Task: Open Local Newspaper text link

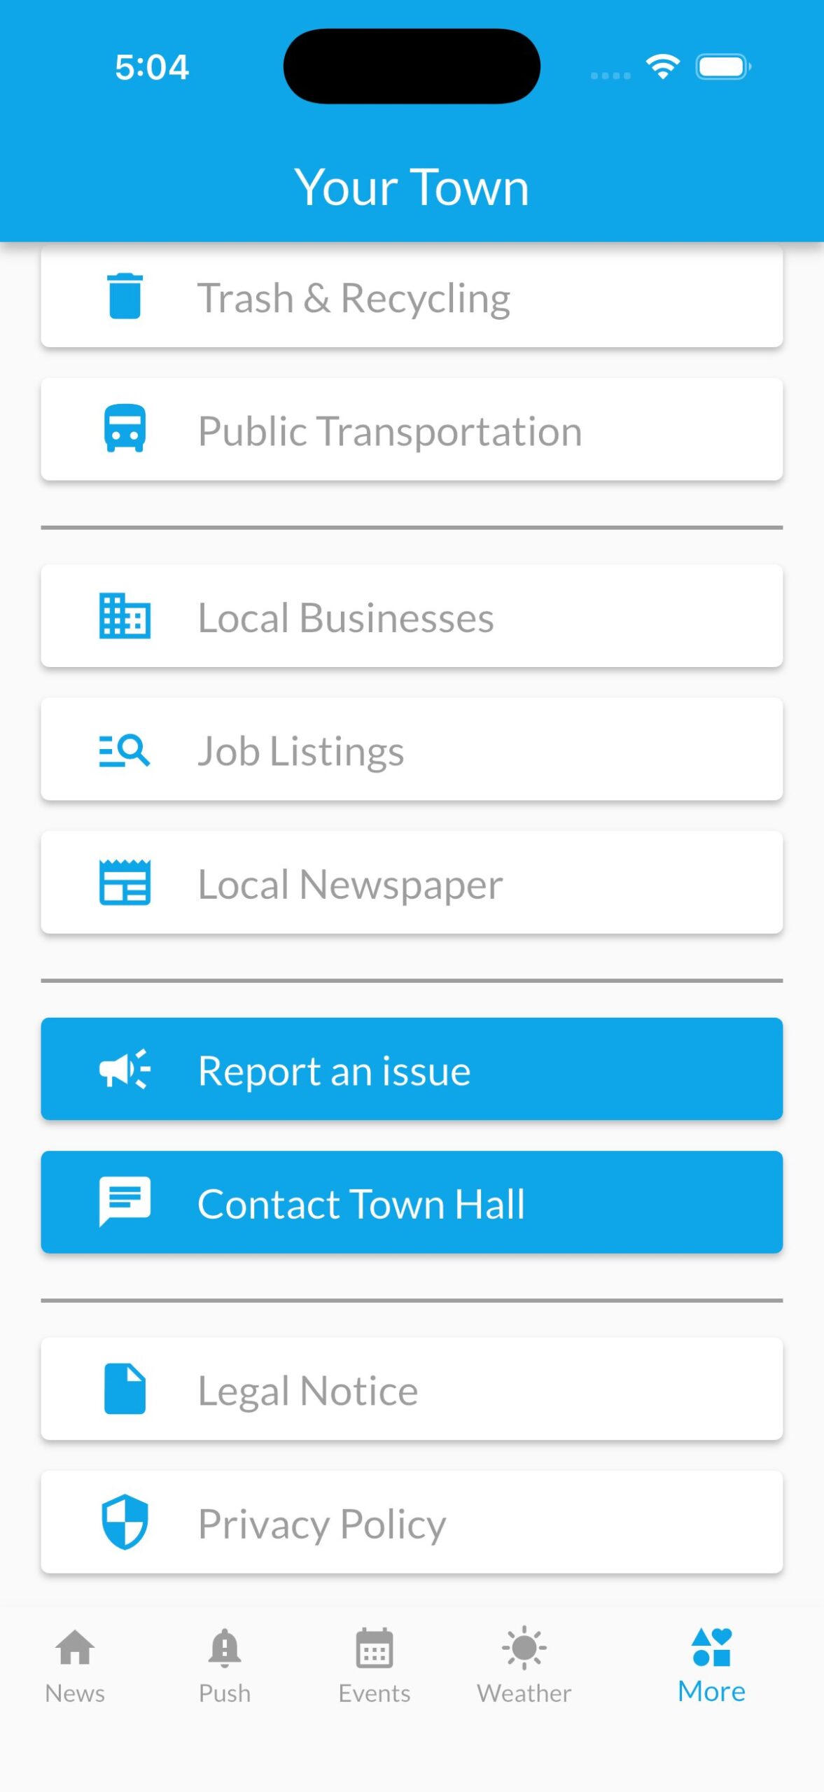Action: pos(350,884)
